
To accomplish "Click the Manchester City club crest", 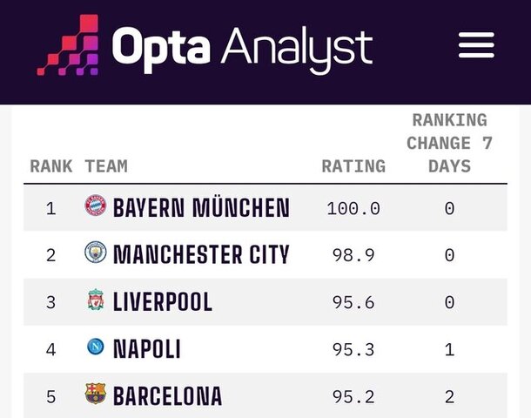I will point(95,253).
